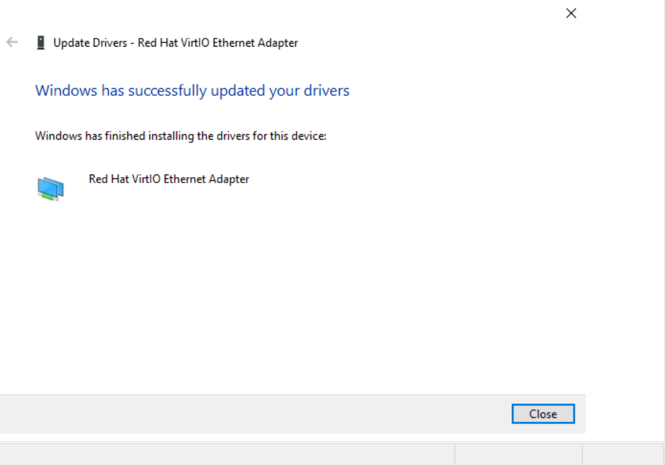
Task: Click the wide leftmost status bar pane
Action: (227, 455)
